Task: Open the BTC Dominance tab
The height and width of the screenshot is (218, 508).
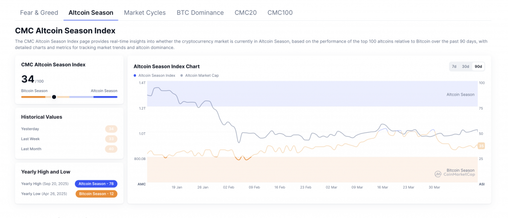Action: [x=200, y=12]
